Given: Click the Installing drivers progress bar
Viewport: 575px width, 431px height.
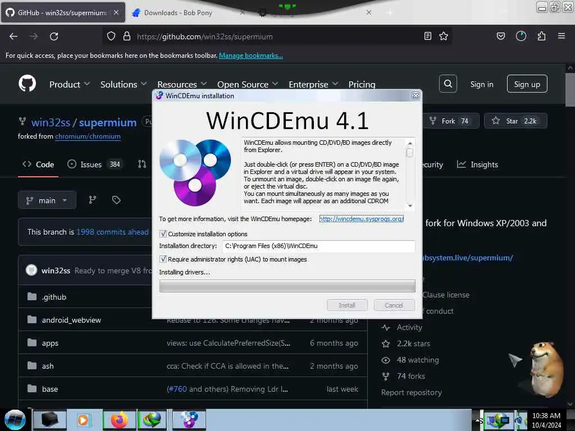Looking at the screenshot, I should tap(287, 286).
